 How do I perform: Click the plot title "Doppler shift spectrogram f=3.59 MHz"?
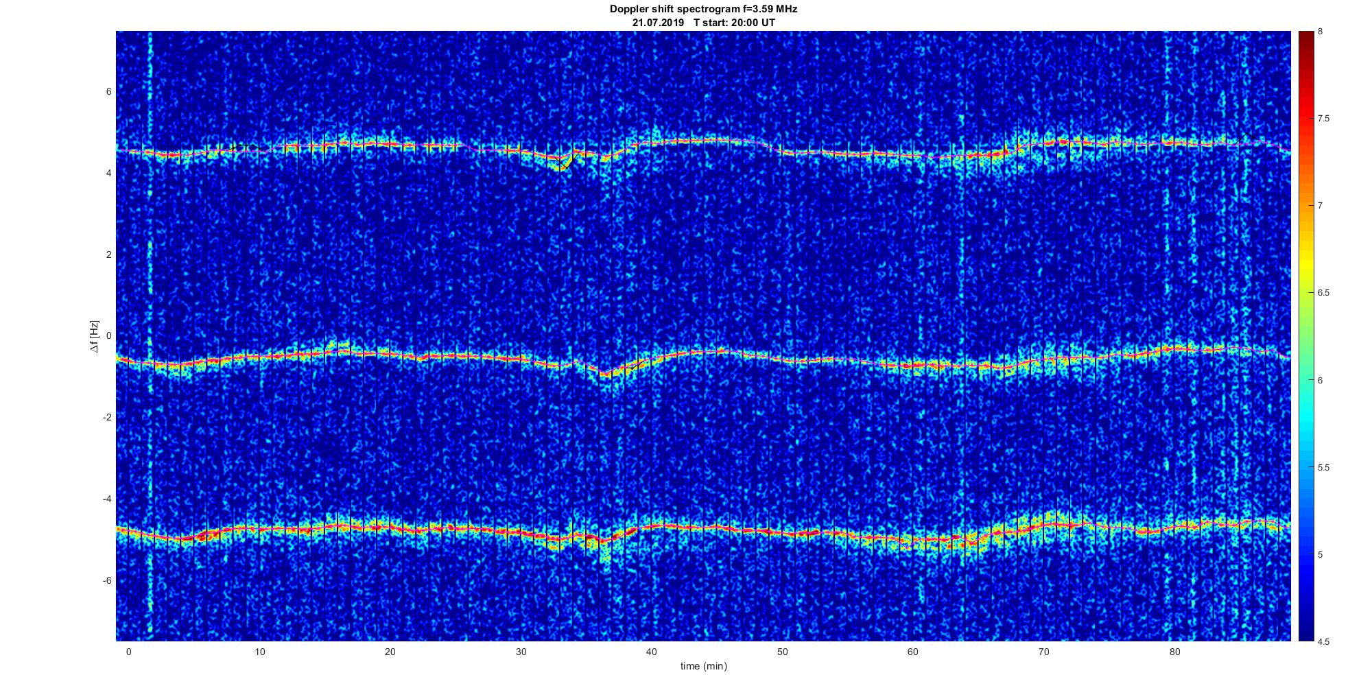point(703,9)
